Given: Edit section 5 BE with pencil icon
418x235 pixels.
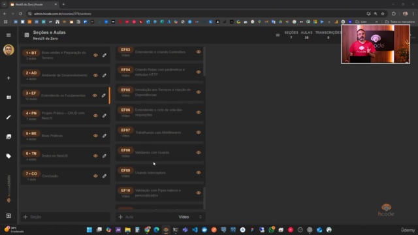Looking at the screenshot, I should (104, 136).
